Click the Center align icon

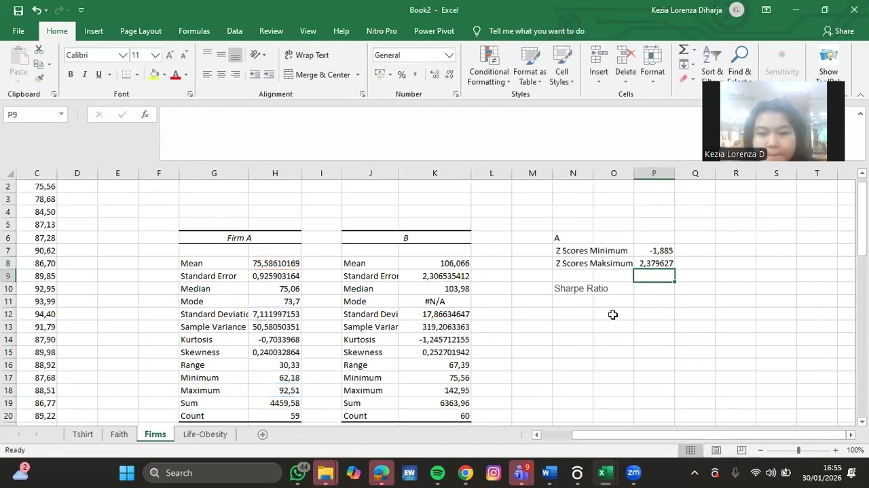click(221, 75)
